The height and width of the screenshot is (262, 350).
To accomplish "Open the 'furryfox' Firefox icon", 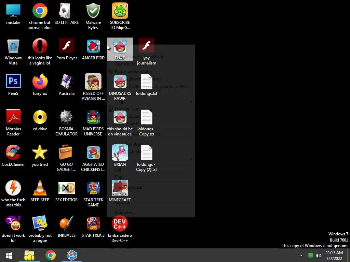I will (x=40, y=81).
